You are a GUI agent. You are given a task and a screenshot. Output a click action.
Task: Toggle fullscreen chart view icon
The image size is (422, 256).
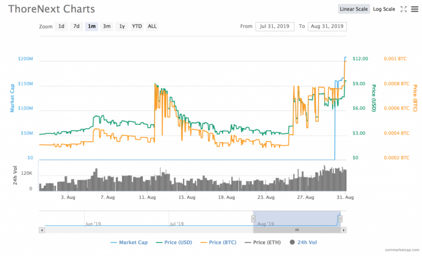pos(403,9)
